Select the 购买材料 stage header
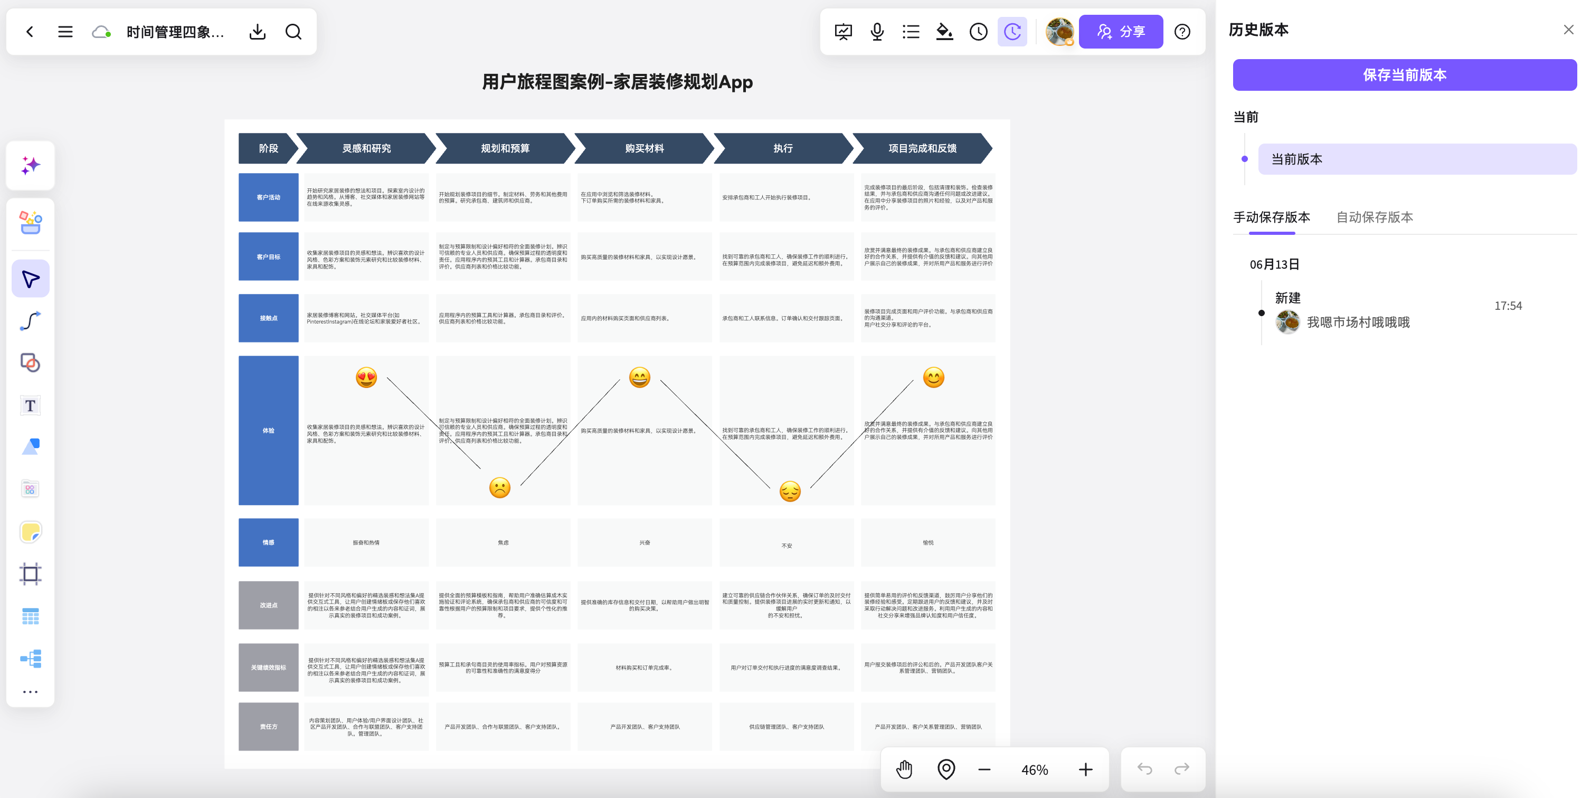The width and height of the screenshot is (1591, 798). tap(644, 148)
